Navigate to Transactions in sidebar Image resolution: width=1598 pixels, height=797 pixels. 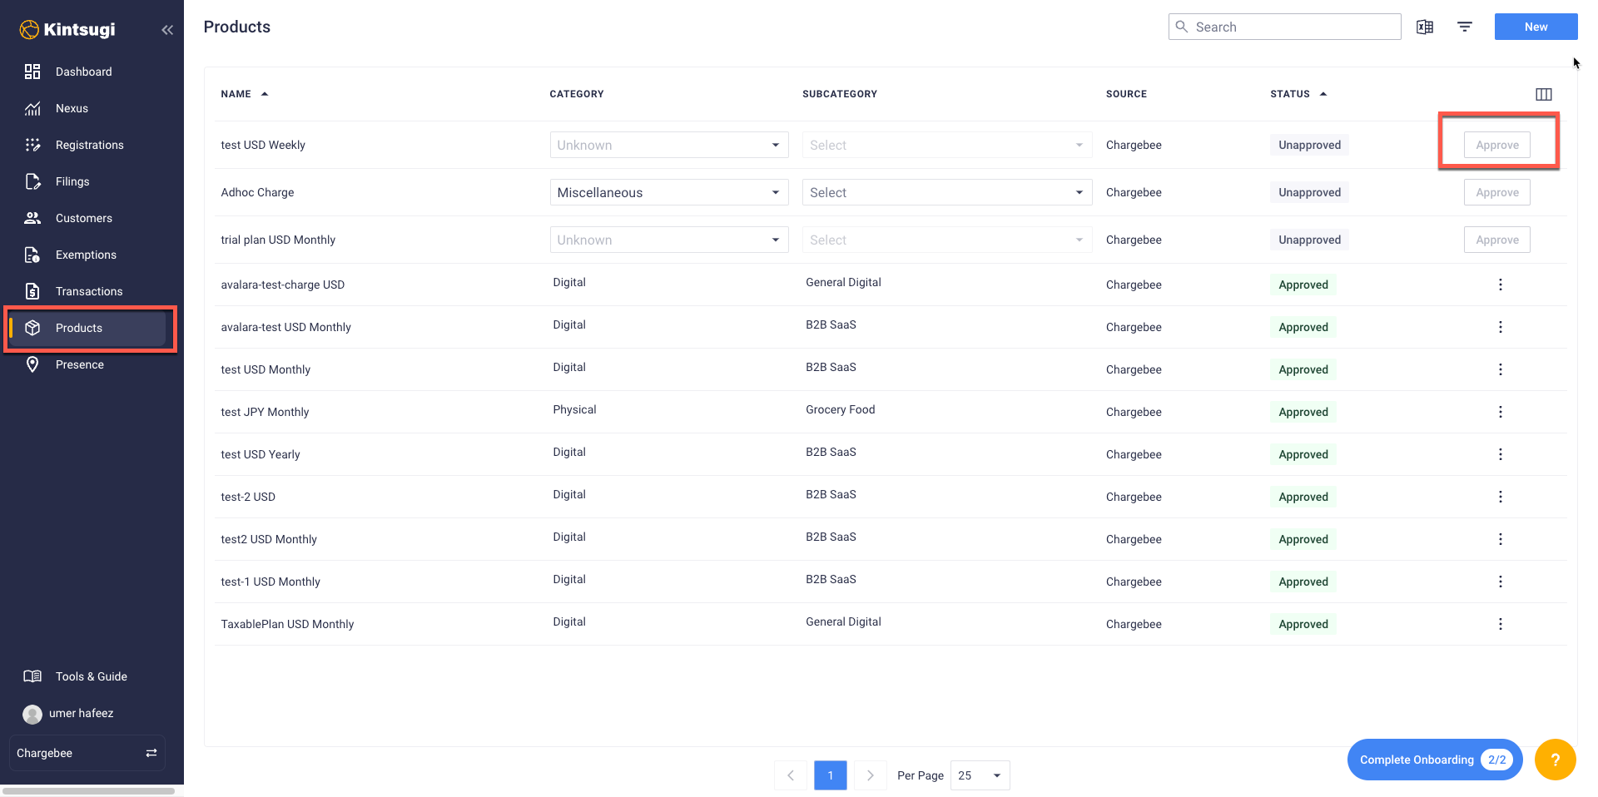89,291
